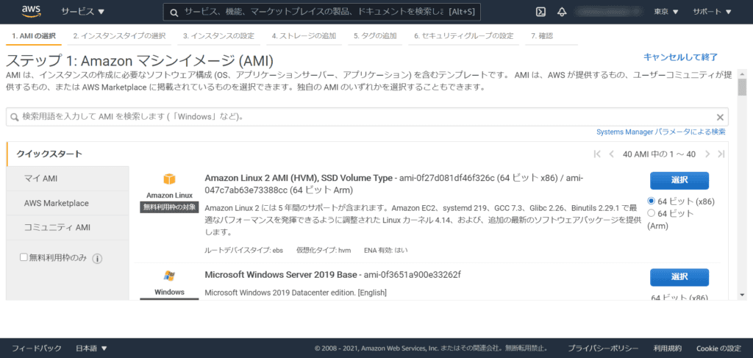Click the page vertical scrollbar
This screenshot has height=358, width=753.
point(742,184)
